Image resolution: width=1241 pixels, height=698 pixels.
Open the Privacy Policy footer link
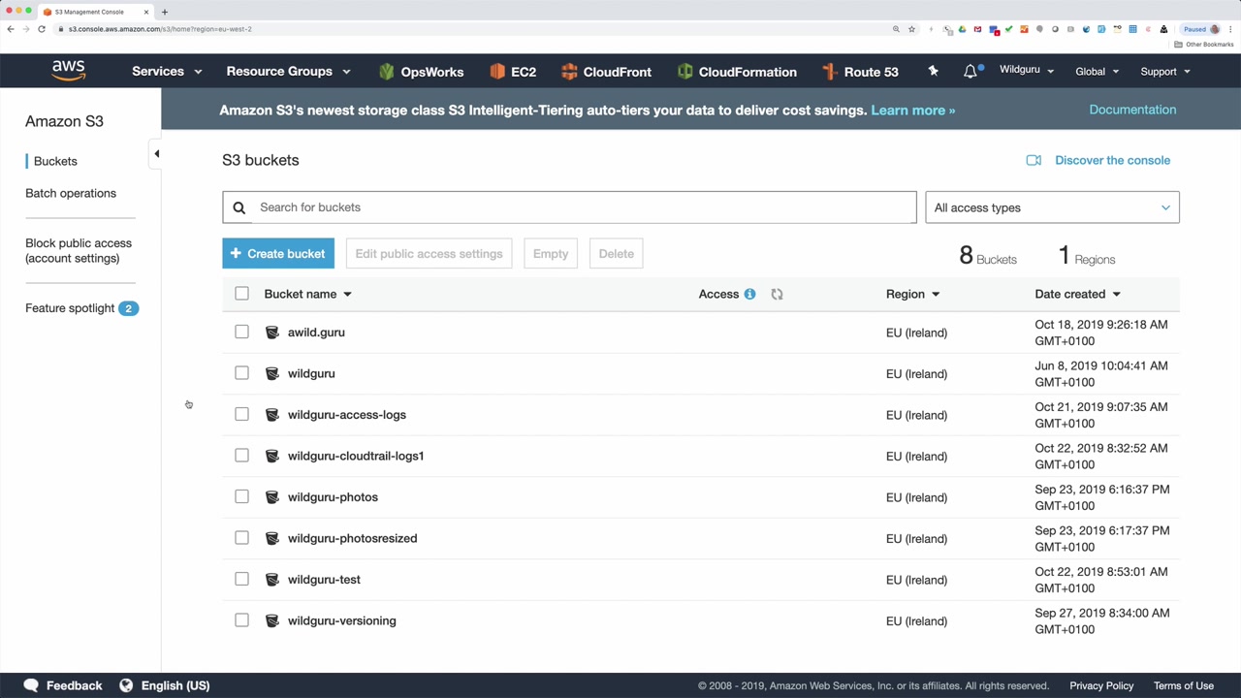pyautogui.click(x=1101, y=685)
